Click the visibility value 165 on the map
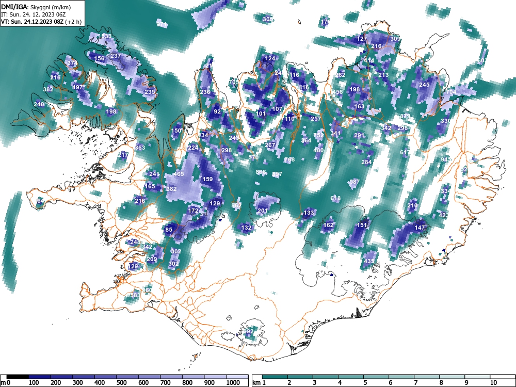This screenshot has height=387, width=516. (150, 186)
